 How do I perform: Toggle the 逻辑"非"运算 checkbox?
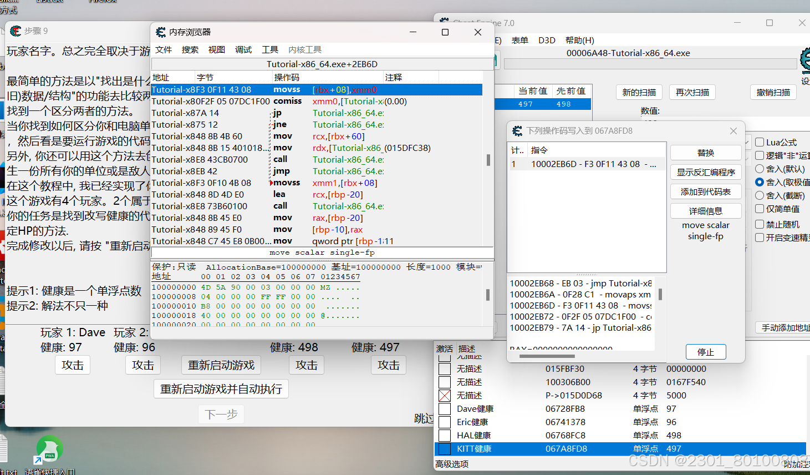click(760, 155)
